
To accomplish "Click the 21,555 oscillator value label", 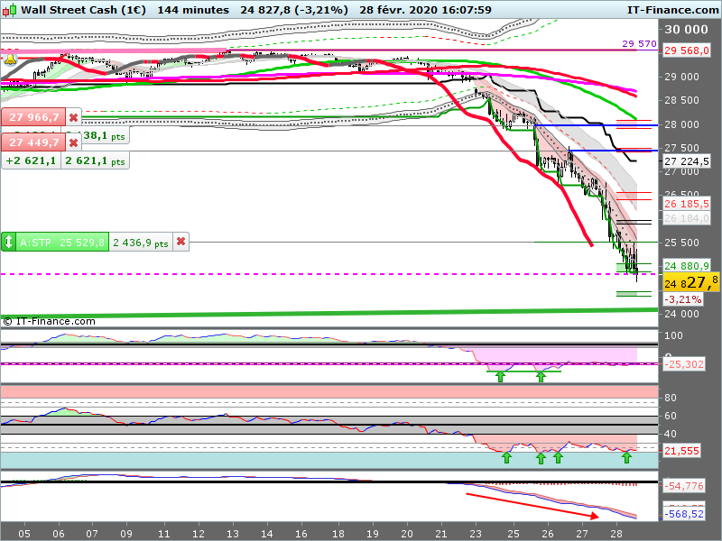I will click(x=682, y=450).
